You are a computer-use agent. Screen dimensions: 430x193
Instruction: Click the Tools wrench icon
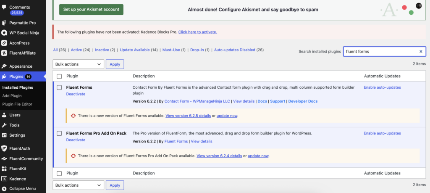point(4,125)
